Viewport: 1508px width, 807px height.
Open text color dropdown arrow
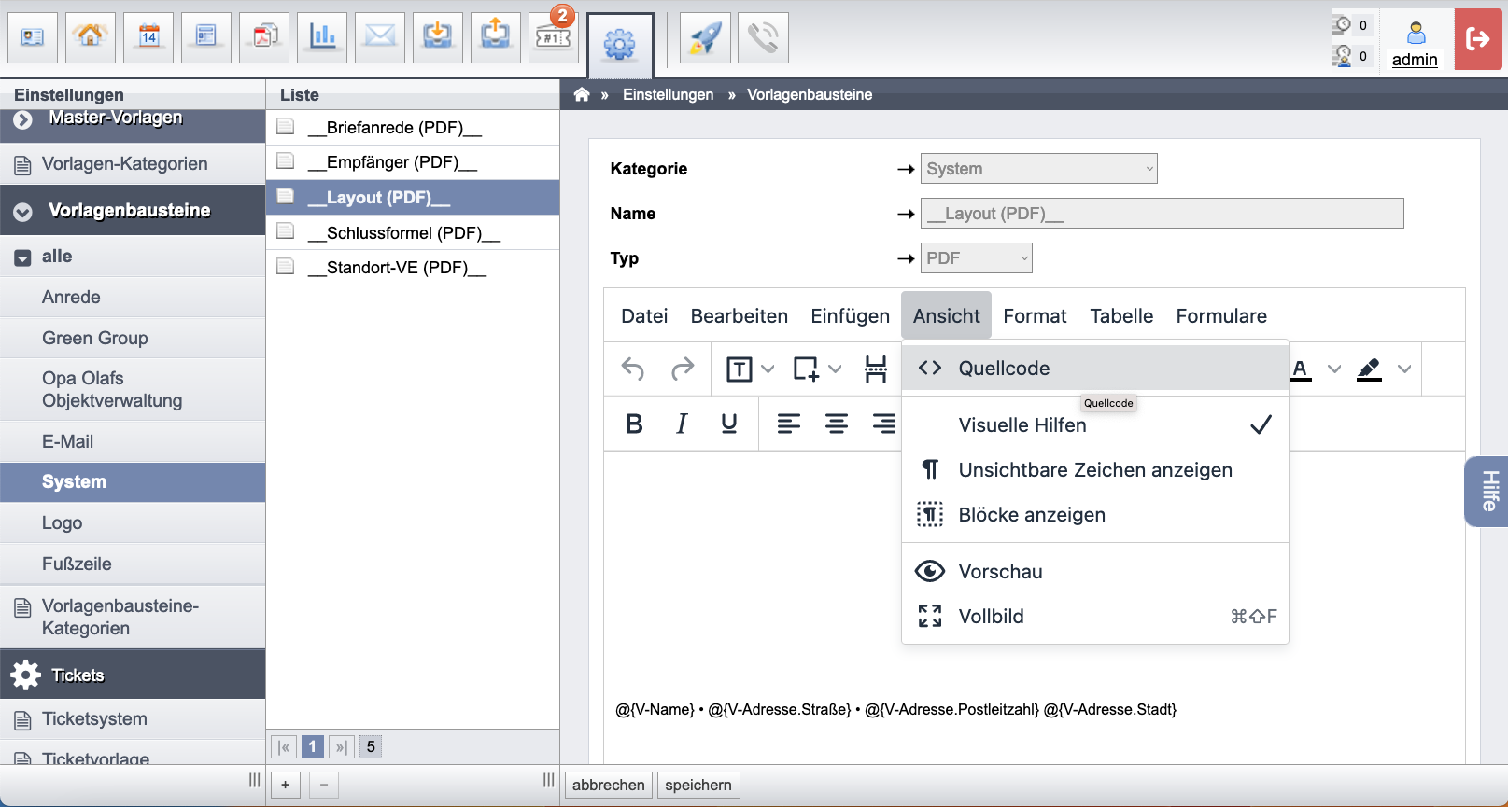coord(1334,369)
